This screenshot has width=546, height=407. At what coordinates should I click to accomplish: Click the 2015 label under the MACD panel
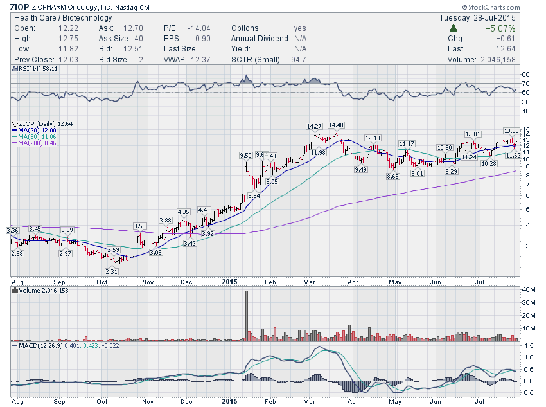pos(229,401)
